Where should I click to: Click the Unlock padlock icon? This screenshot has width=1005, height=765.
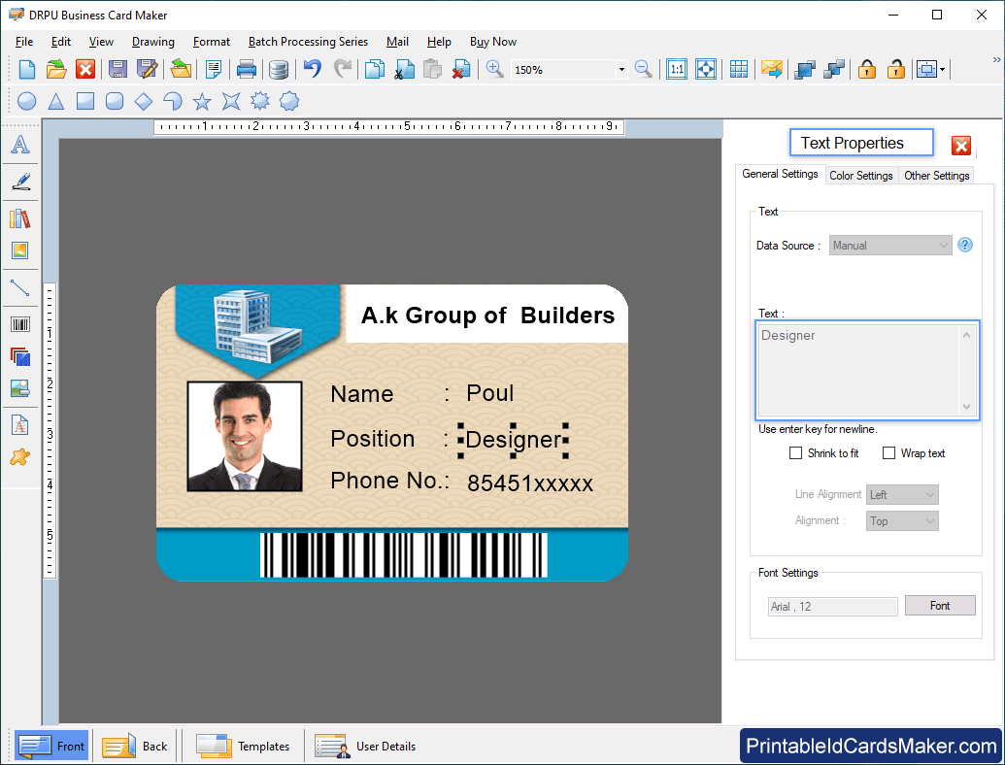[x=895, y=69]
